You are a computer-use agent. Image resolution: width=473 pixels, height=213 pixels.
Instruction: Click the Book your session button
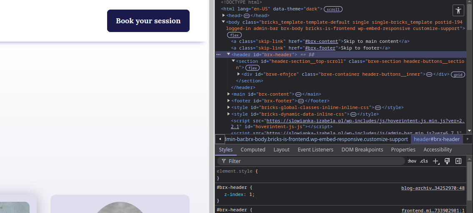(x=148, y=21)
